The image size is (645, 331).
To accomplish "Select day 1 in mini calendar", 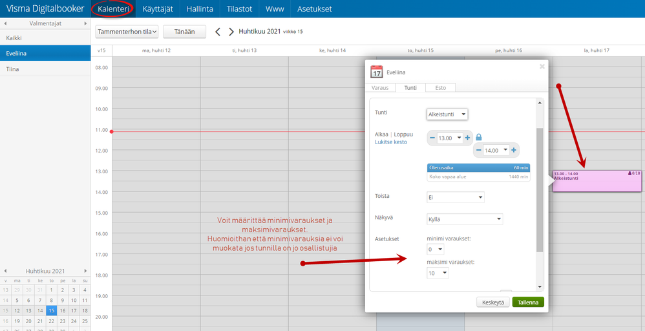I will (52, 290).
